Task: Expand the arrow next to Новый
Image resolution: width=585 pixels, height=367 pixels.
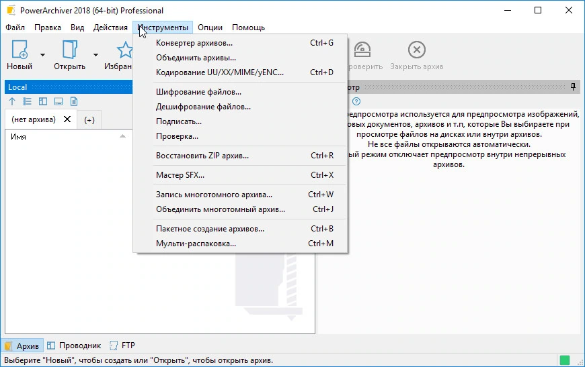Action: coord(42,55)
